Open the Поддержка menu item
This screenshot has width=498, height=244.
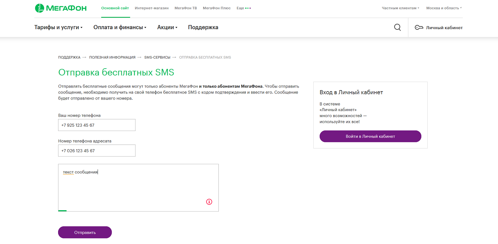[203, 28]
